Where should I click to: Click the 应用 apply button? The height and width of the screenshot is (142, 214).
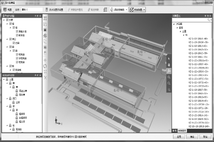[179, 137]
